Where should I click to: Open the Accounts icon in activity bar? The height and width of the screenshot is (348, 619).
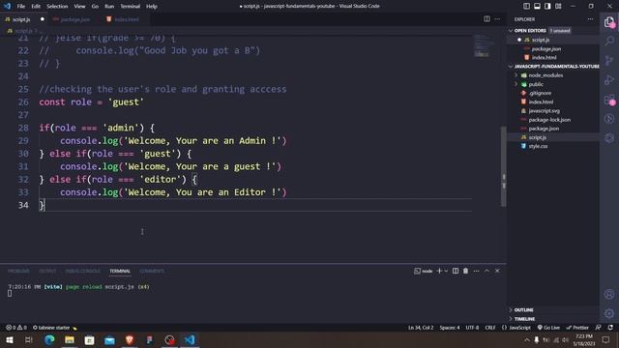[609, 294]
